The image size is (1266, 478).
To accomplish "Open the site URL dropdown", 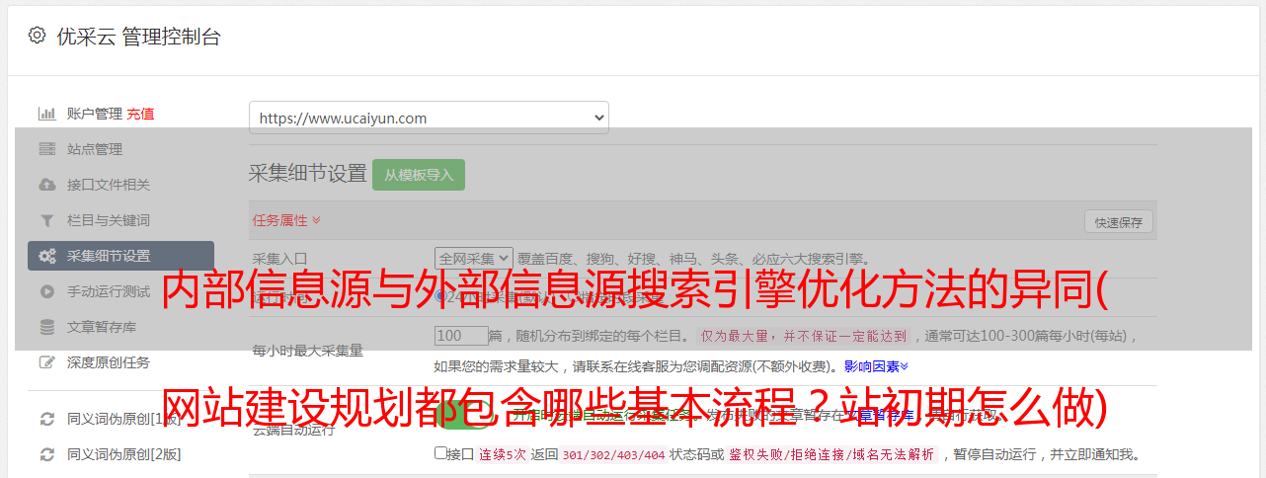I will click(429, 118).
